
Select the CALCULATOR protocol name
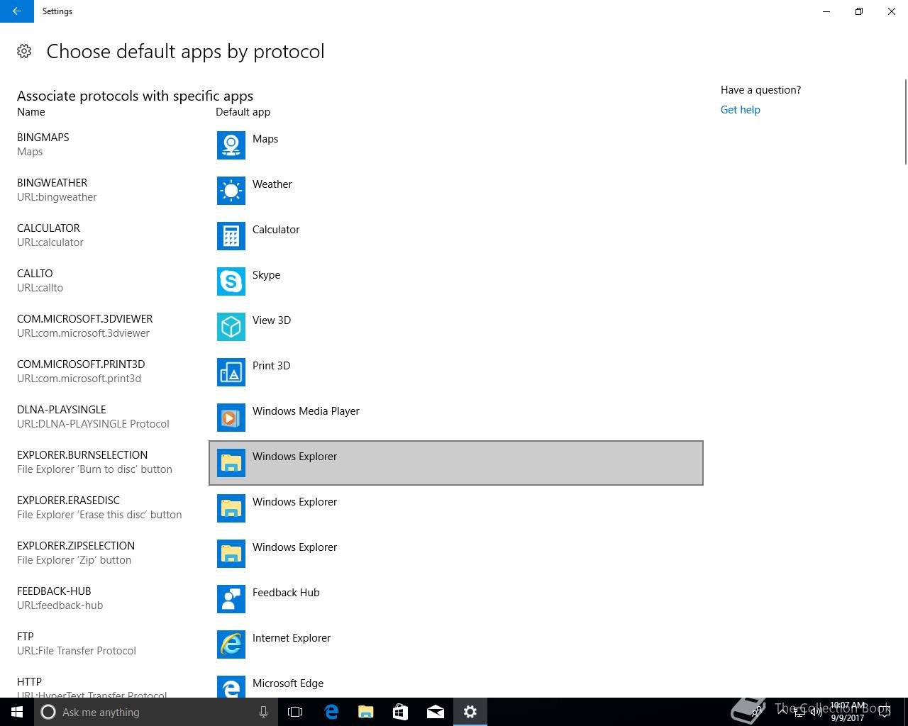(x=48, y=228)
